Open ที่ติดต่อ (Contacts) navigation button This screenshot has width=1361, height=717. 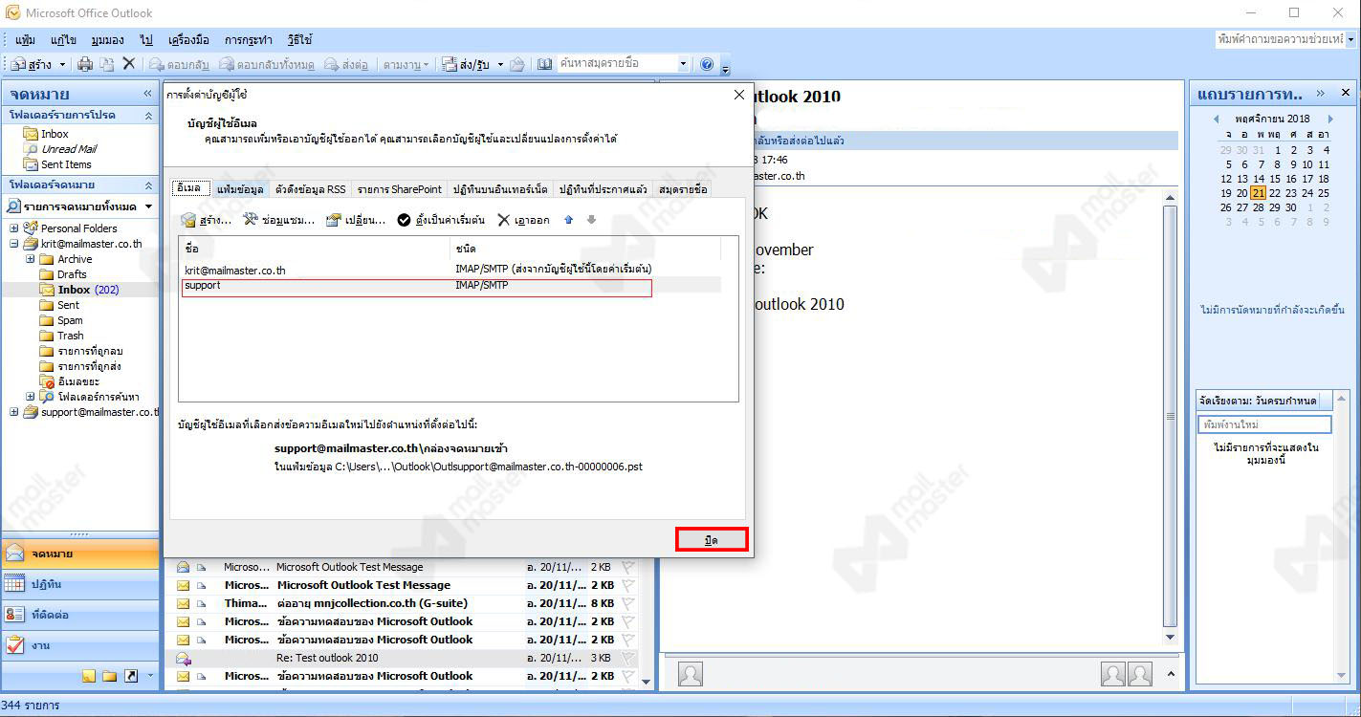pyautogui.click(x=80, y=615)
